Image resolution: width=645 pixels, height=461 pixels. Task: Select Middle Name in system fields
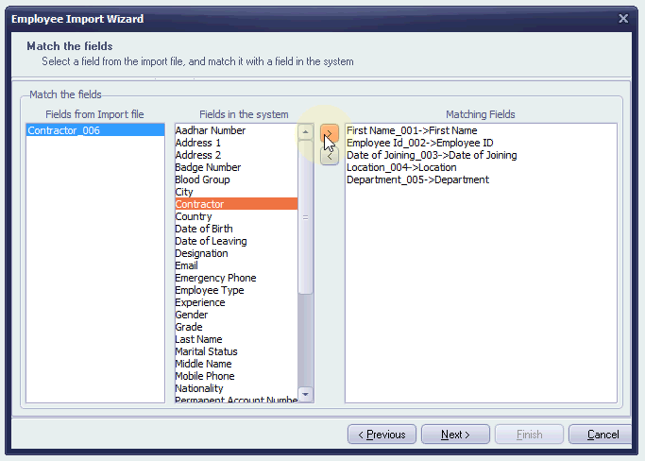pos(236,365)
